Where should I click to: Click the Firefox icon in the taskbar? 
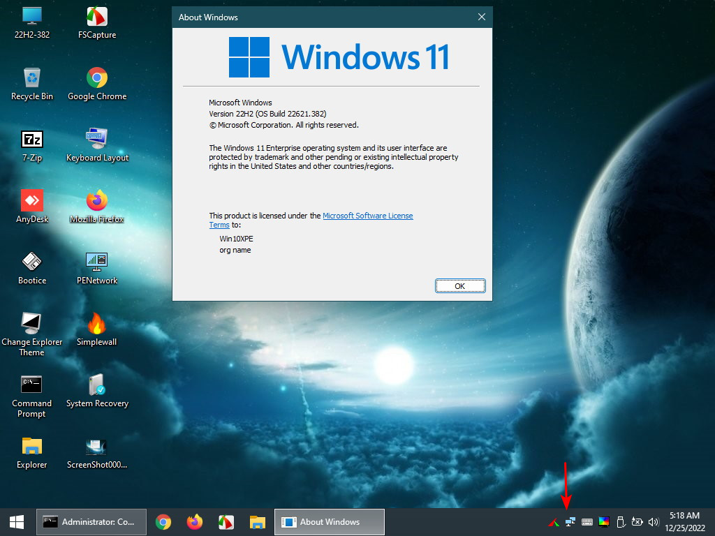[x=195, y=522]
